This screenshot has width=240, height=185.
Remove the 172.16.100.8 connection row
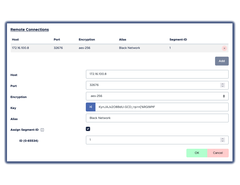pos(224,48)
